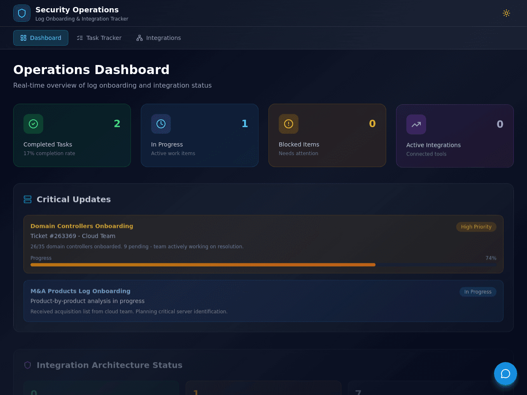Toggle the light theme sun icon
Screen dimensions: 527x395
tap(506, 13)
